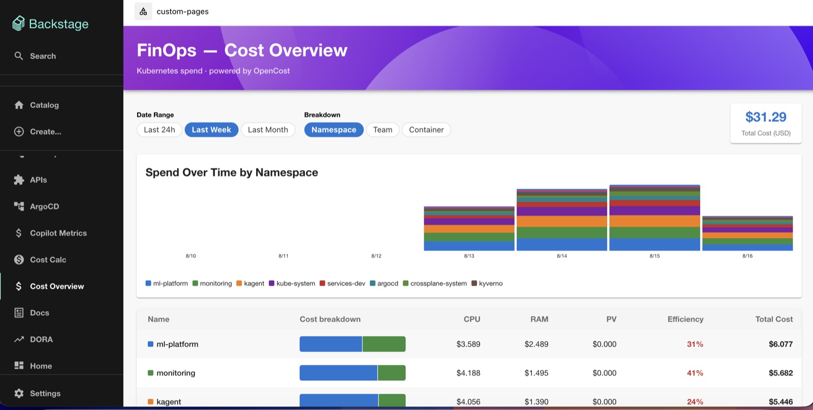Go to the APIs page
The image size is (813, 410).
click(61, 180)
